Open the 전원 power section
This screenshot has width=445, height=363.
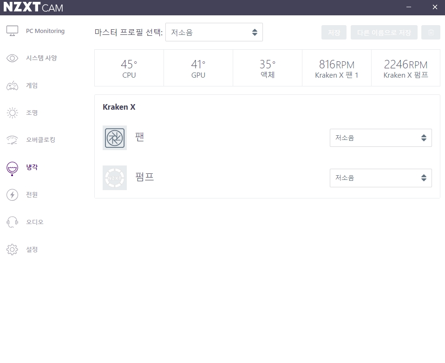tap(32, 195)
